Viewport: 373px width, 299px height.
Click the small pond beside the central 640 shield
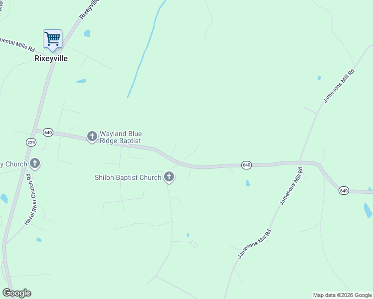(x=248, y=183)
